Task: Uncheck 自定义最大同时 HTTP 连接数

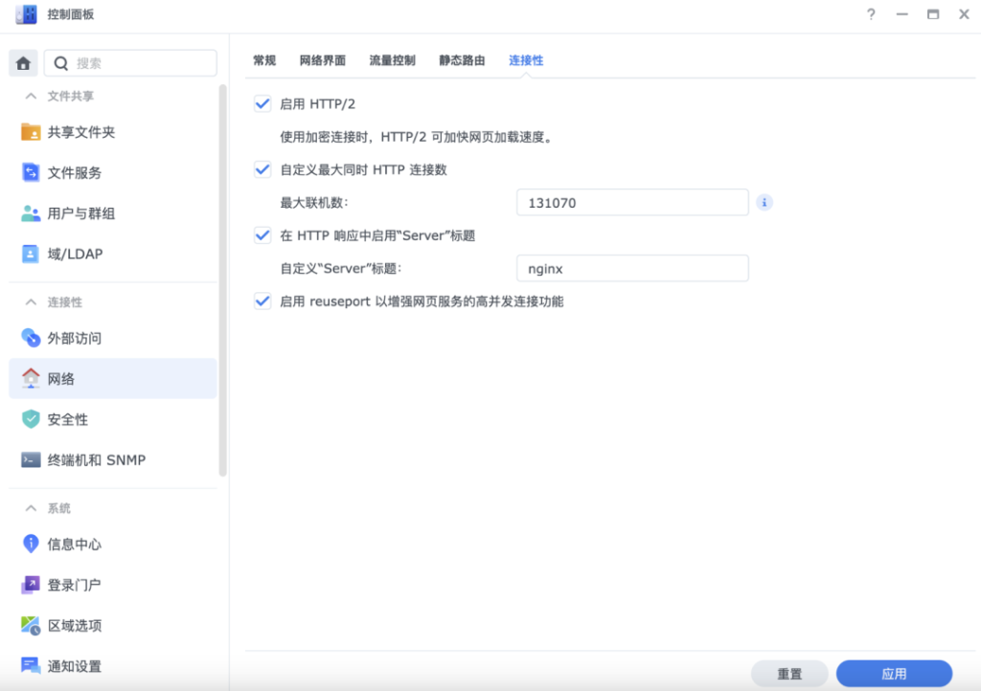Action: (262, 169)
